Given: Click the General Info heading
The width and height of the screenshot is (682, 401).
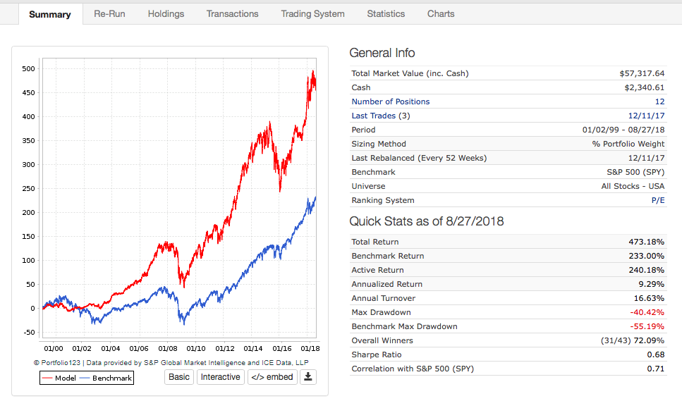Looking at the screenshot, I should 382,53.
